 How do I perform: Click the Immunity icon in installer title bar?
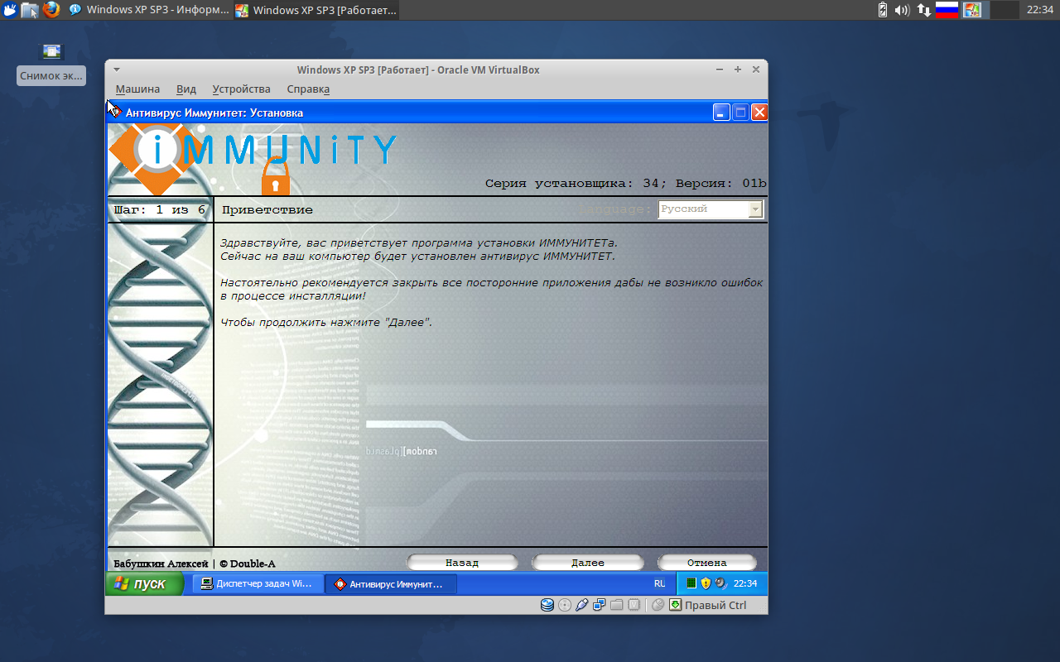point(115,112)
